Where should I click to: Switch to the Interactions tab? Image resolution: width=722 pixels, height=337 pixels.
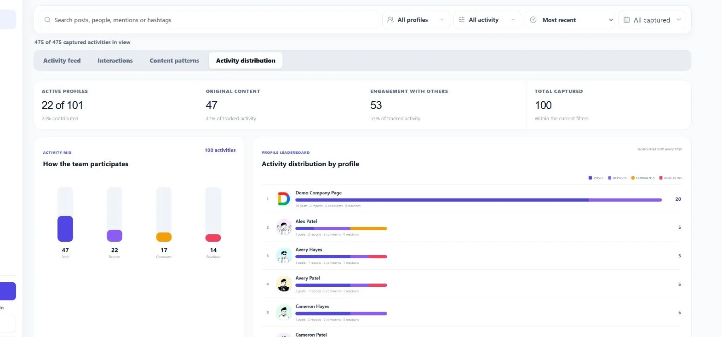tap(115, 60)
